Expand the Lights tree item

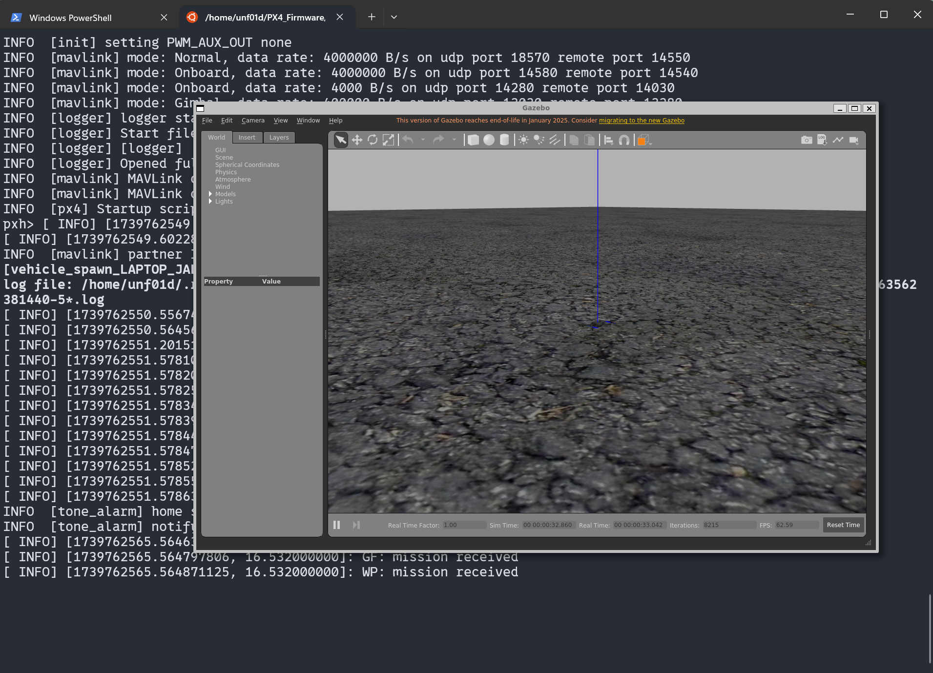210,202
